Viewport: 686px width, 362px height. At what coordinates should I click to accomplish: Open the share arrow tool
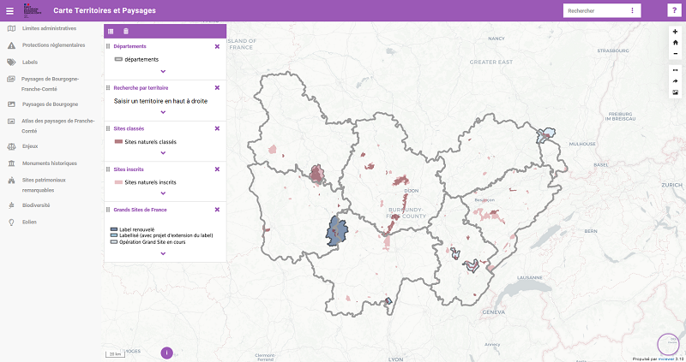[x=675, y=81]
